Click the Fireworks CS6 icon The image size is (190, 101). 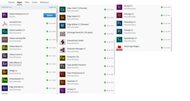(62, 58)
